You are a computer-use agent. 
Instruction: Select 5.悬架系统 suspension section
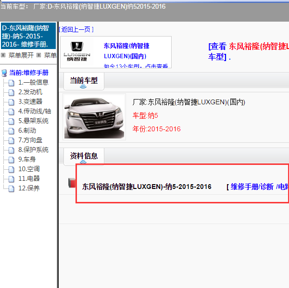point(33,121)
